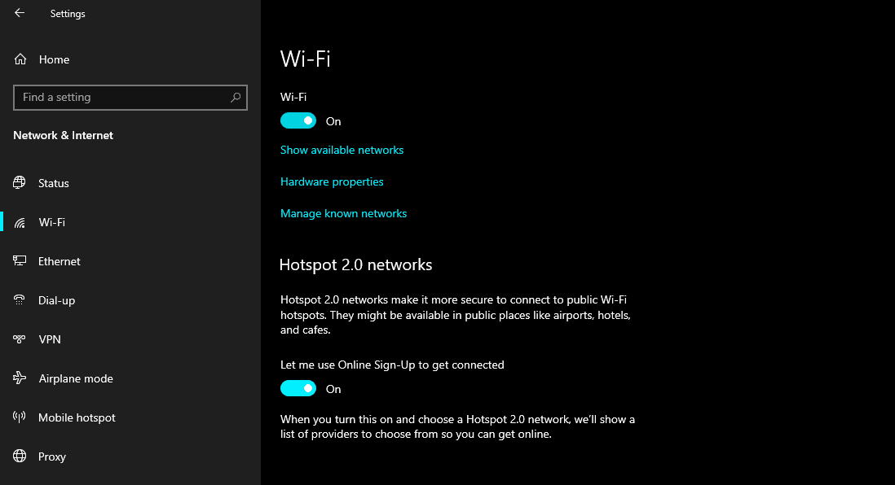Open Status from the sidebar menu
895x485 pixels.
tap(54, 182)
